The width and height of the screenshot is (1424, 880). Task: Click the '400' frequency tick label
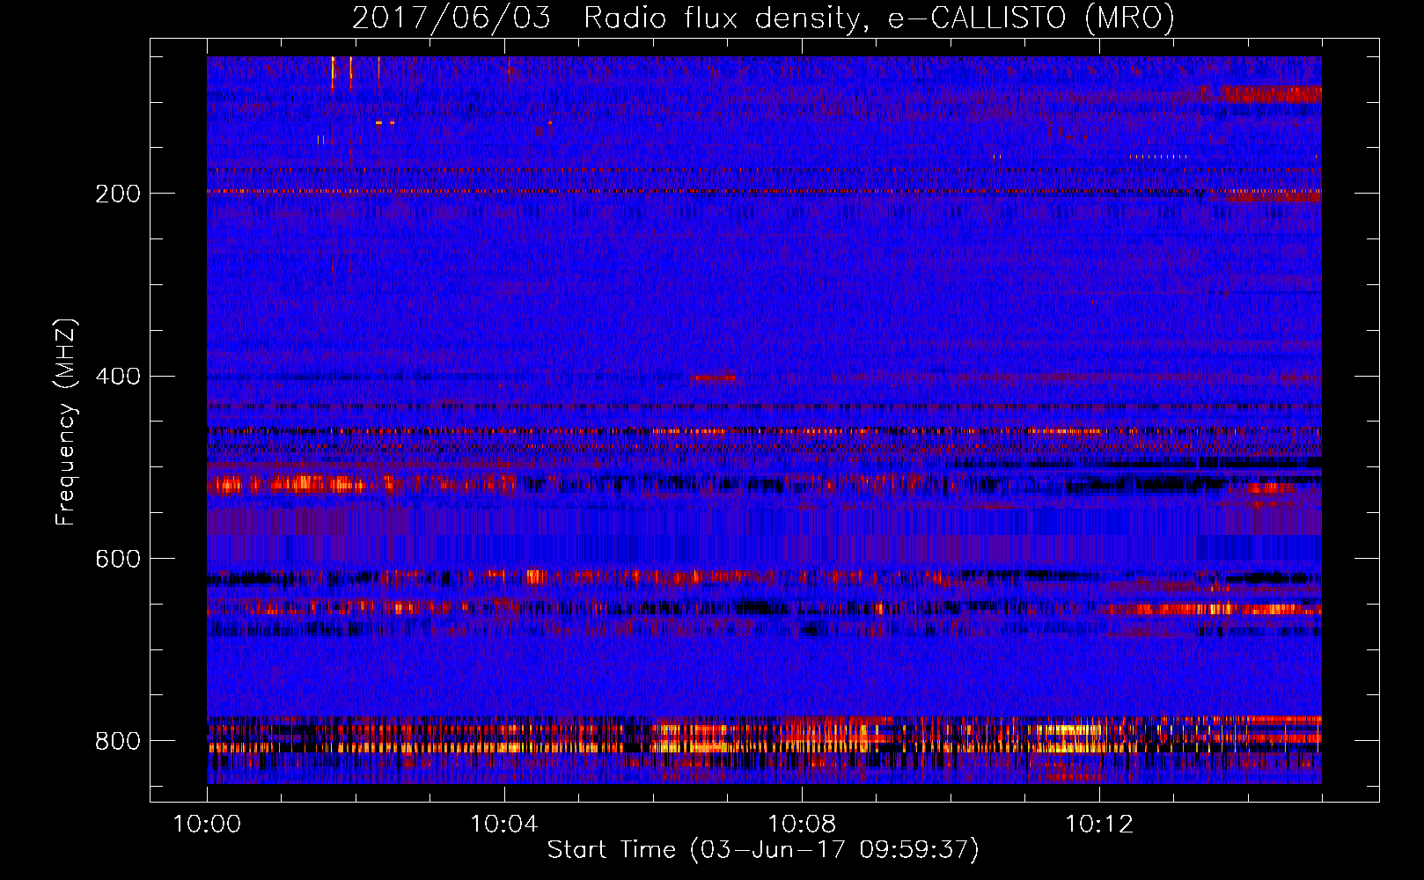tap(118, 377)
